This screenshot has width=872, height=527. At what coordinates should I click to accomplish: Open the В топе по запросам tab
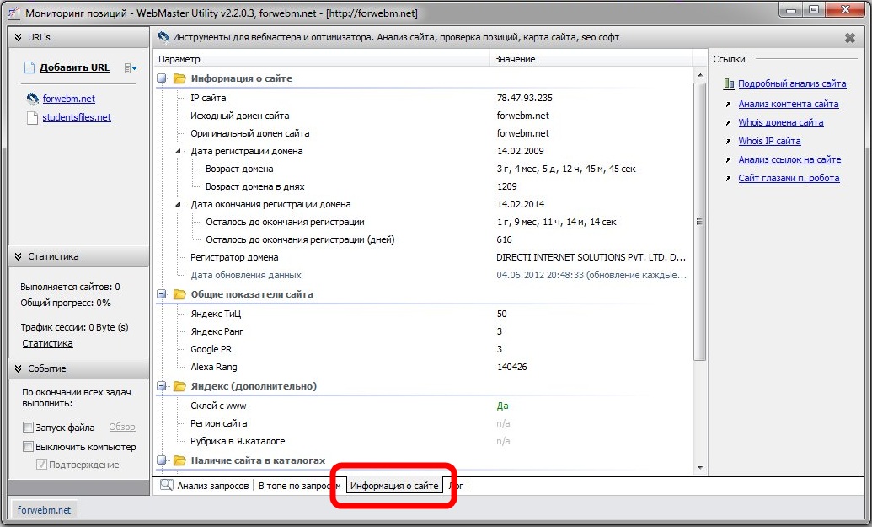tap(300, 487)
